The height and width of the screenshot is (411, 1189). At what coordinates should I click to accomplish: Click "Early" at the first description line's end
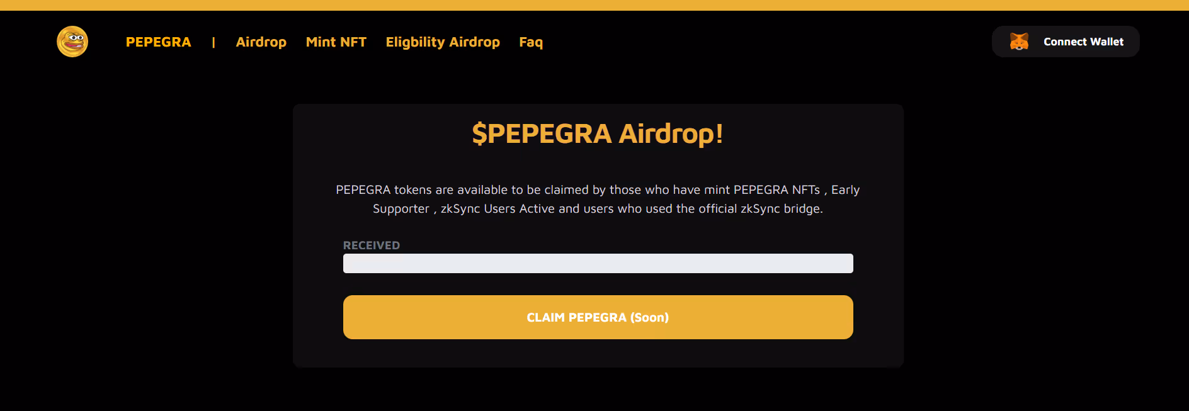(x=845, y=190)
